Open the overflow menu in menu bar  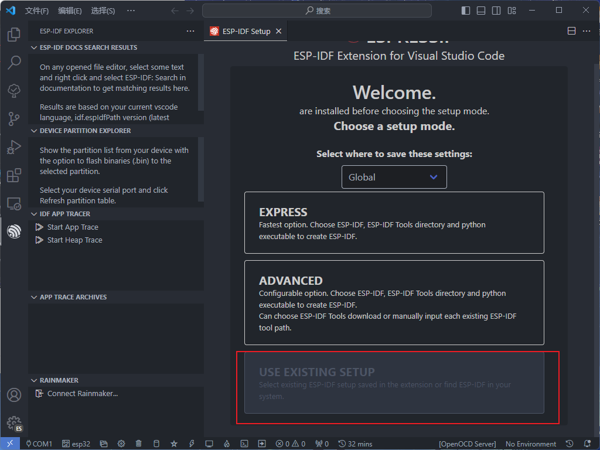tap(131, 11)
